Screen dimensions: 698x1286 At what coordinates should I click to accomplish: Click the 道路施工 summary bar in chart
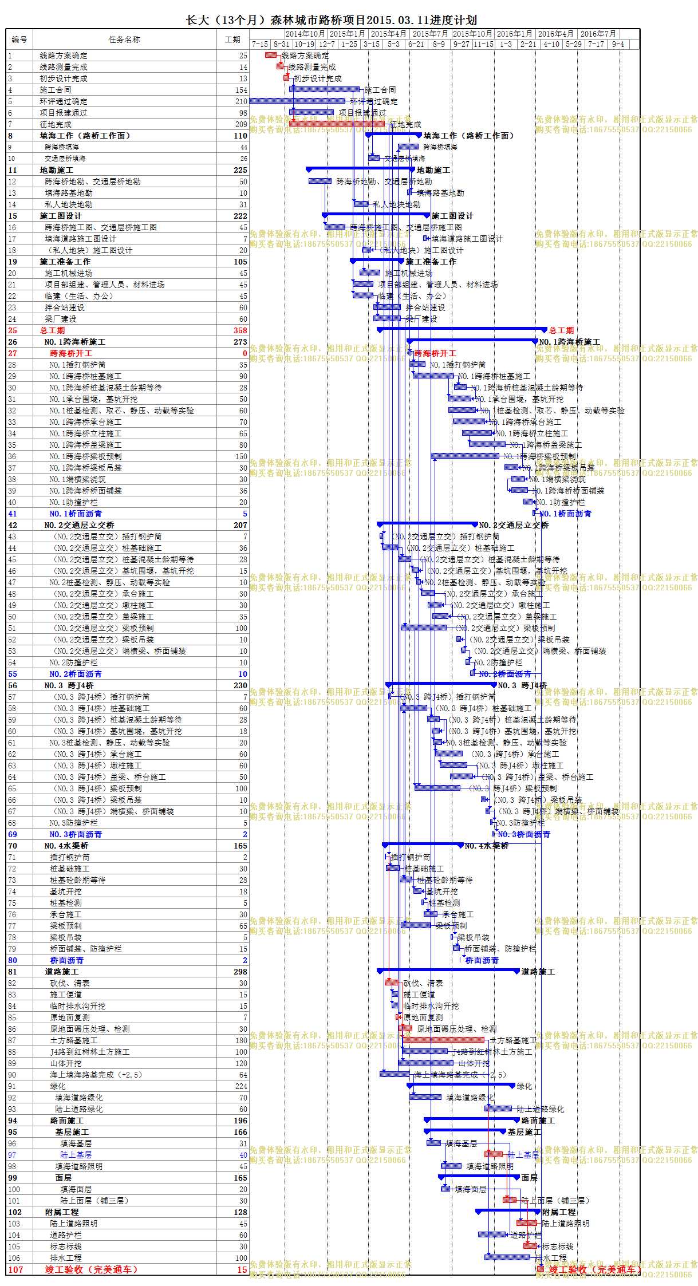[x=448, y=971]
